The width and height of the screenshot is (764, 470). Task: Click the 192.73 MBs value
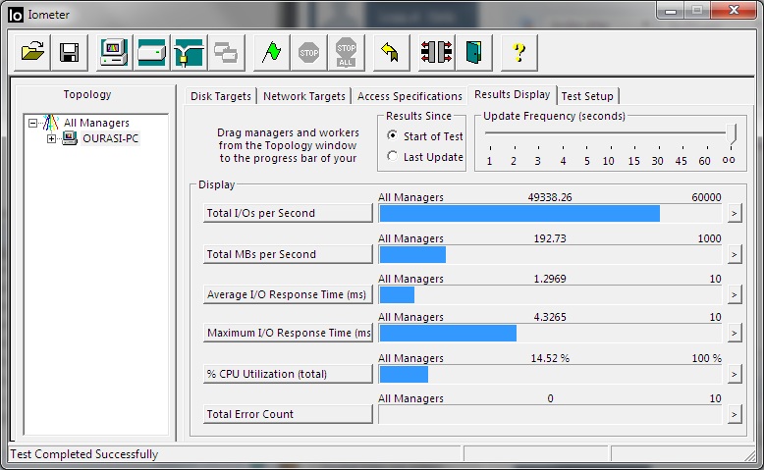coord(550,238)
